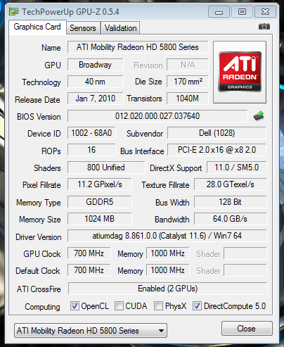Switch to the Sensors tab
Image resolution: width=284 pixels, height=347 pixels.
point(83,28)
